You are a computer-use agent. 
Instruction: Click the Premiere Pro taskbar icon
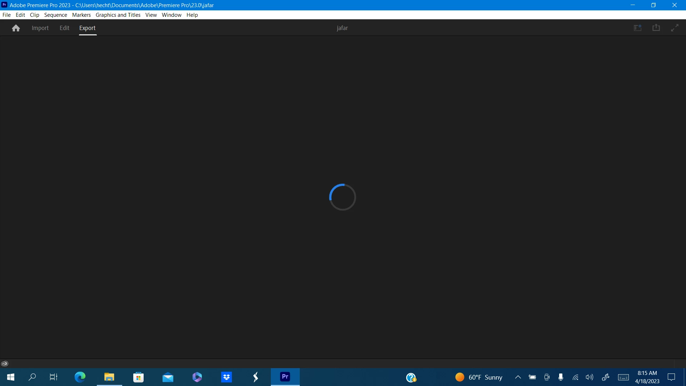[x=285, y=377]
